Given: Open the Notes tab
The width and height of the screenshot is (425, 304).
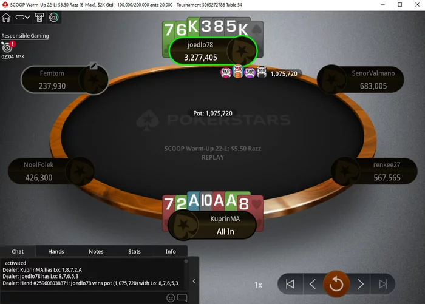Looking at the screenshot, I should click(96, 251).
